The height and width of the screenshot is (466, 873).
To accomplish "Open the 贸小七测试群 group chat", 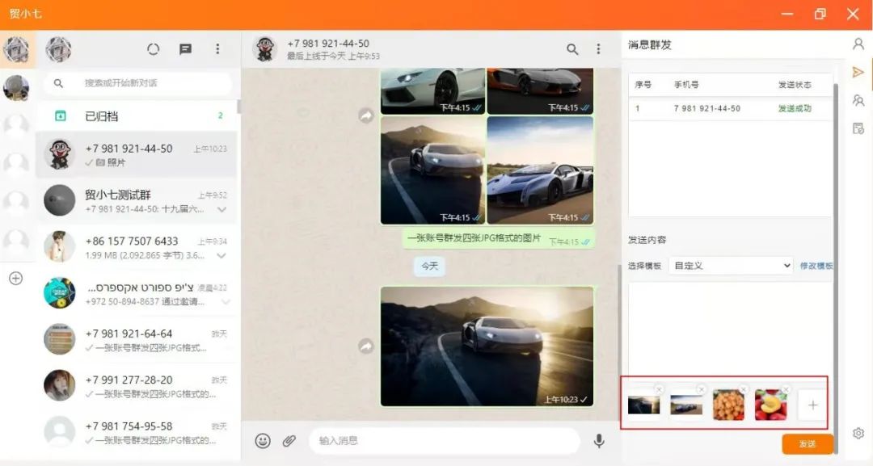I will click(x=137, y=201).
